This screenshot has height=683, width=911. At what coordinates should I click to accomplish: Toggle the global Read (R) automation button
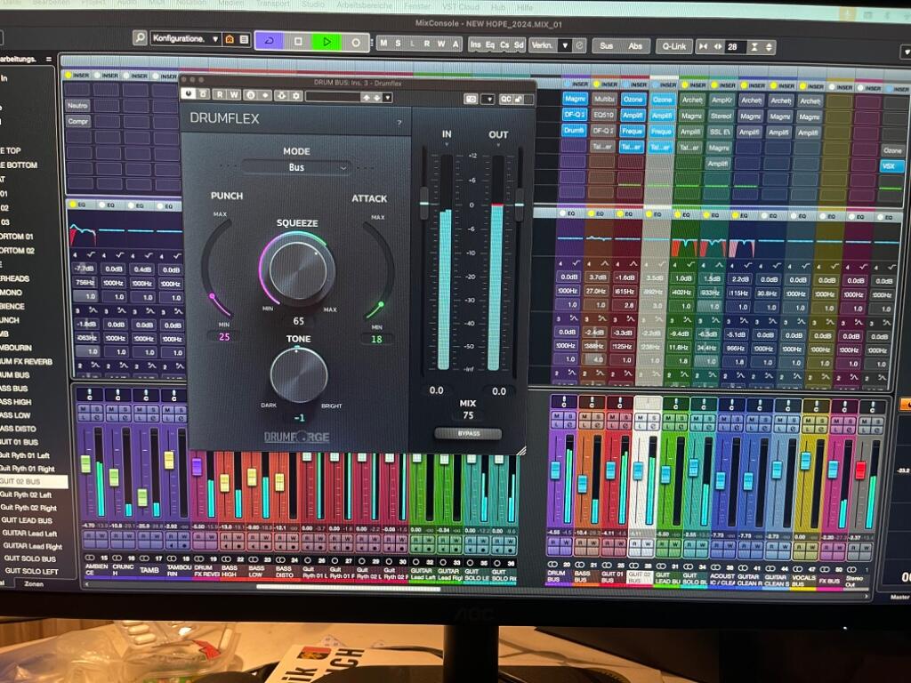point(427,44)
